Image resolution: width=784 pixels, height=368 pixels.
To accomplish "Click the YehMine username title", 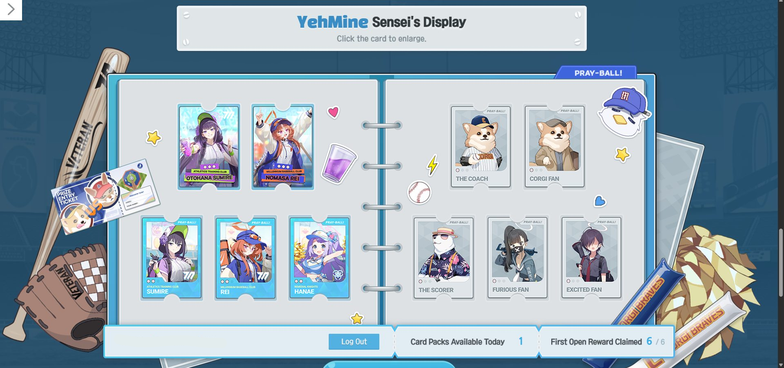I will coord(332,22).
